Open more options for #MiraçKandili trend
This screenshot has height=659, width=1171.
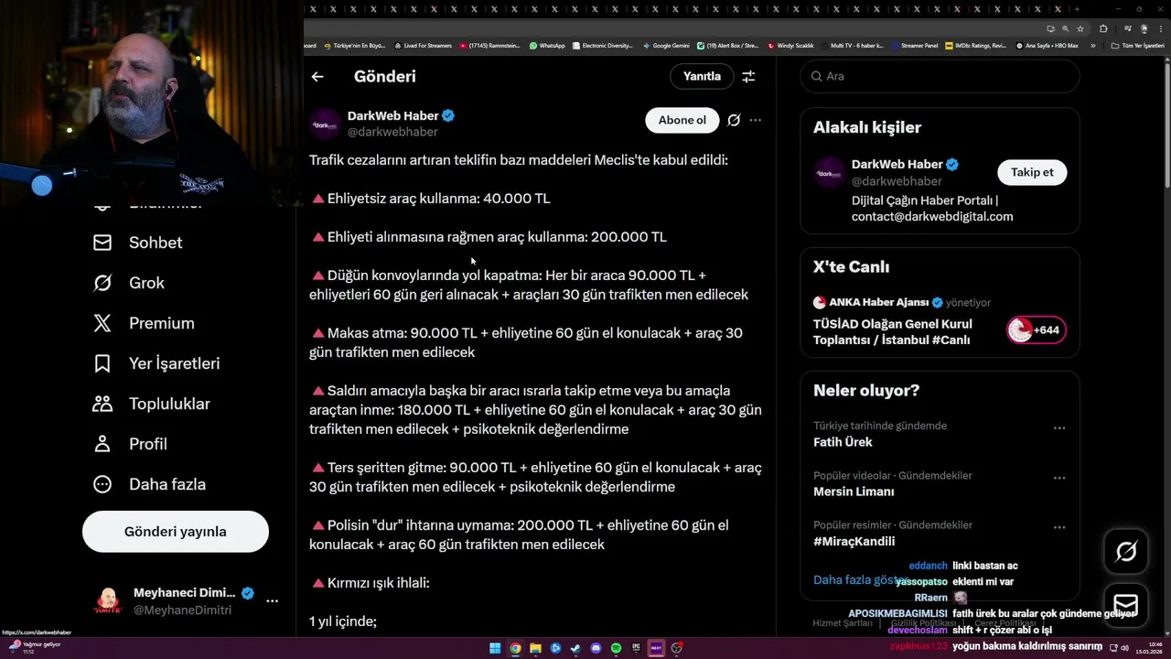[x=1059, y=527]
